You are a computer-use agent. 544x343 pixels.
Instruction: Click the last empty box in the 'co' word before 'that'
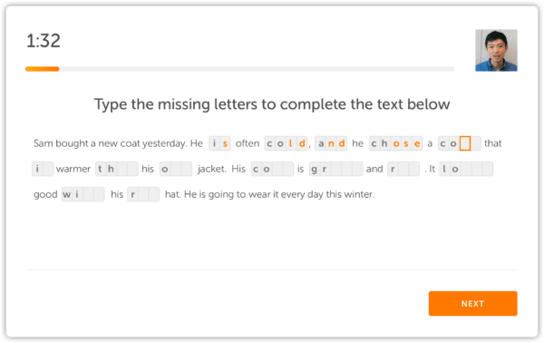pyautogui.click(x=476, y=143)
